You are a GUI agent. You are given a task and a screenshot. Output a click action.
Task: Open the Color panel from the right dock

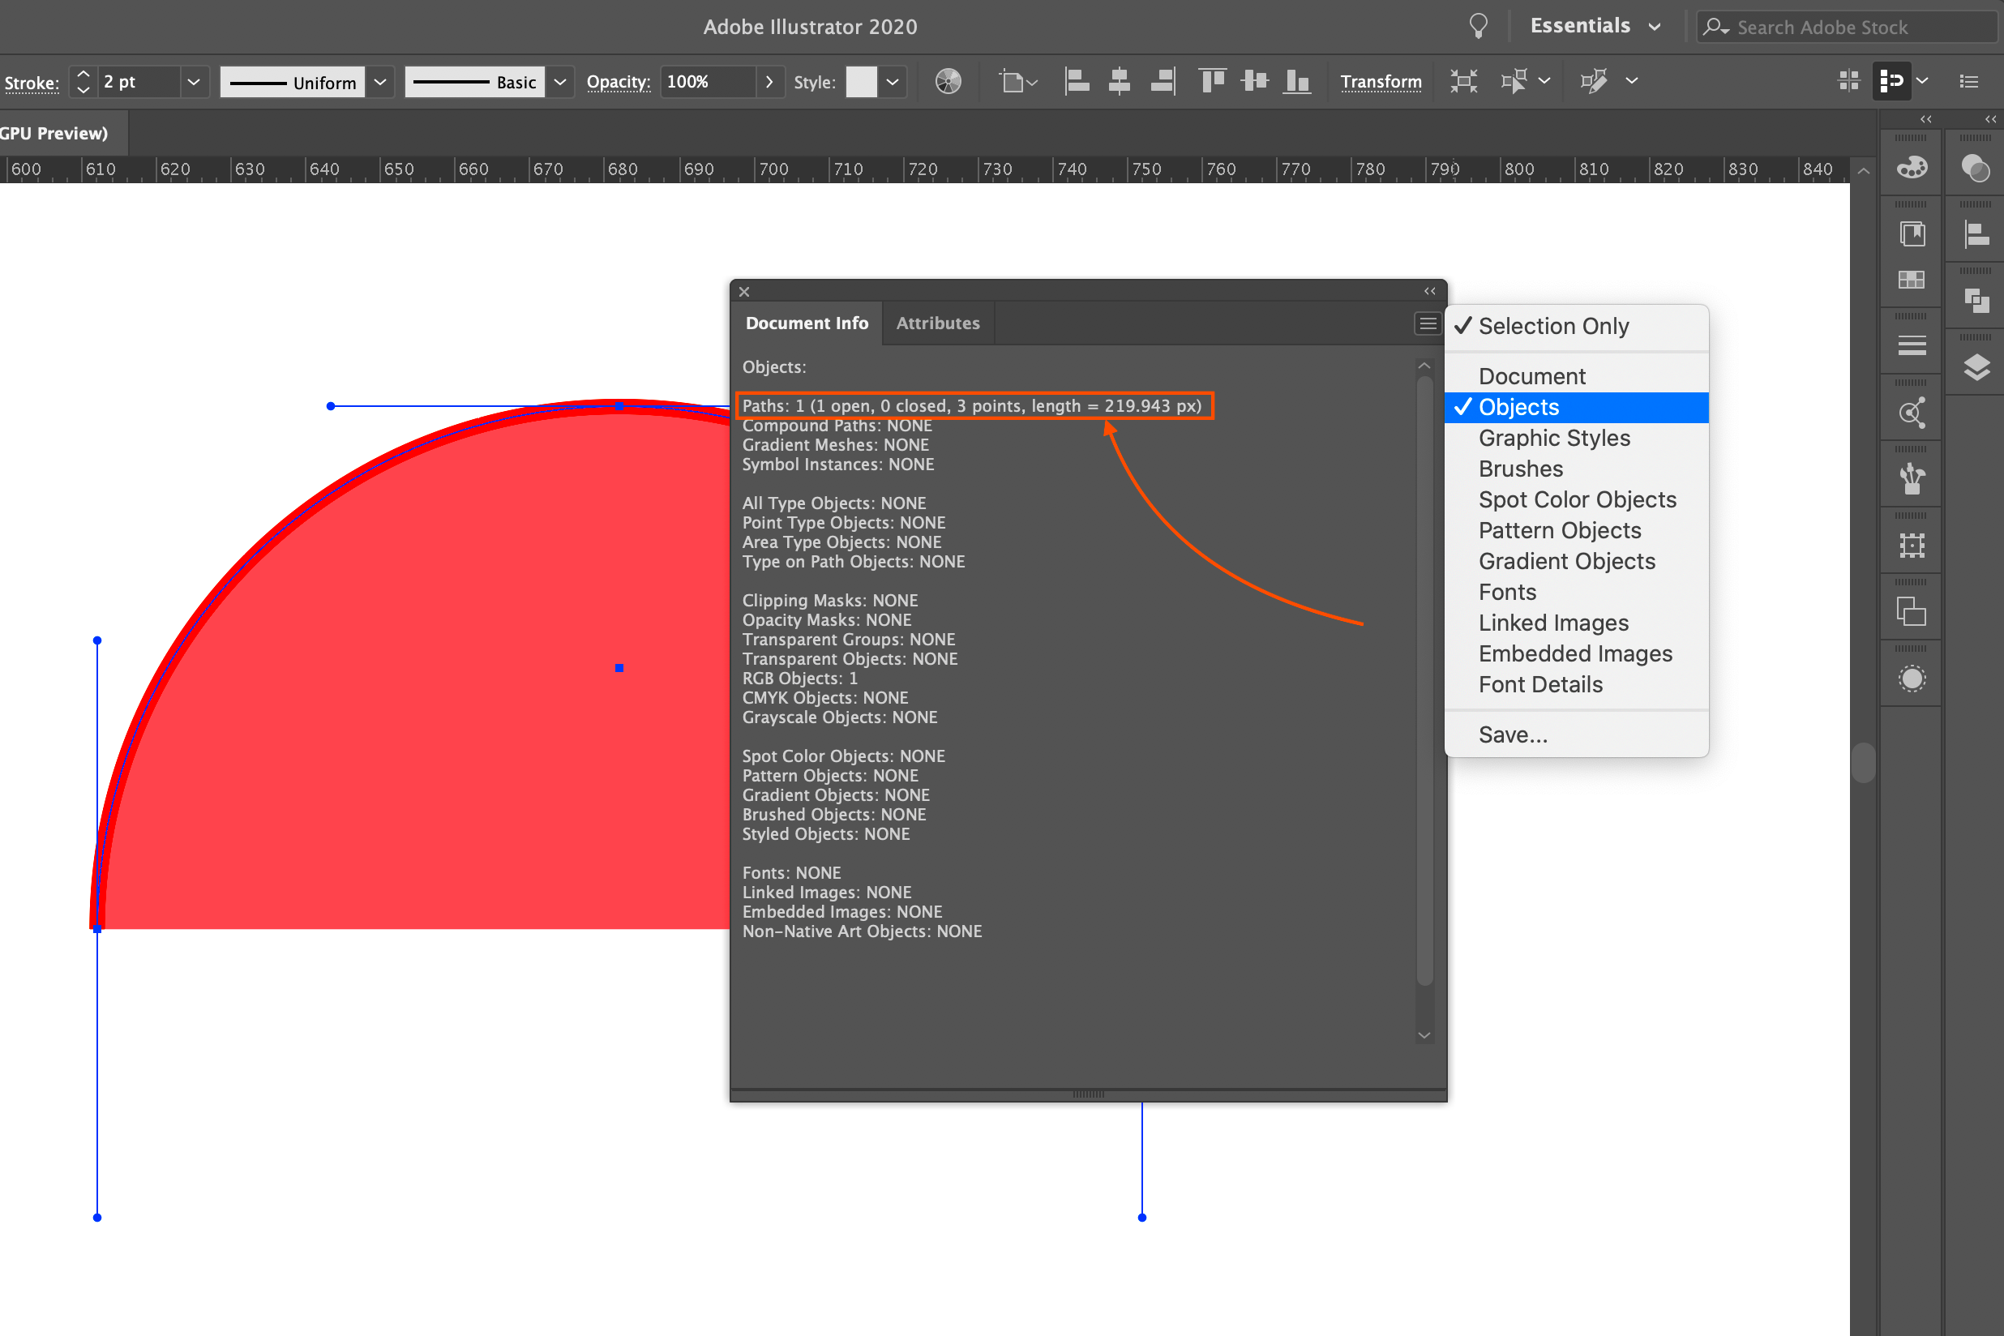(1911, 167)
